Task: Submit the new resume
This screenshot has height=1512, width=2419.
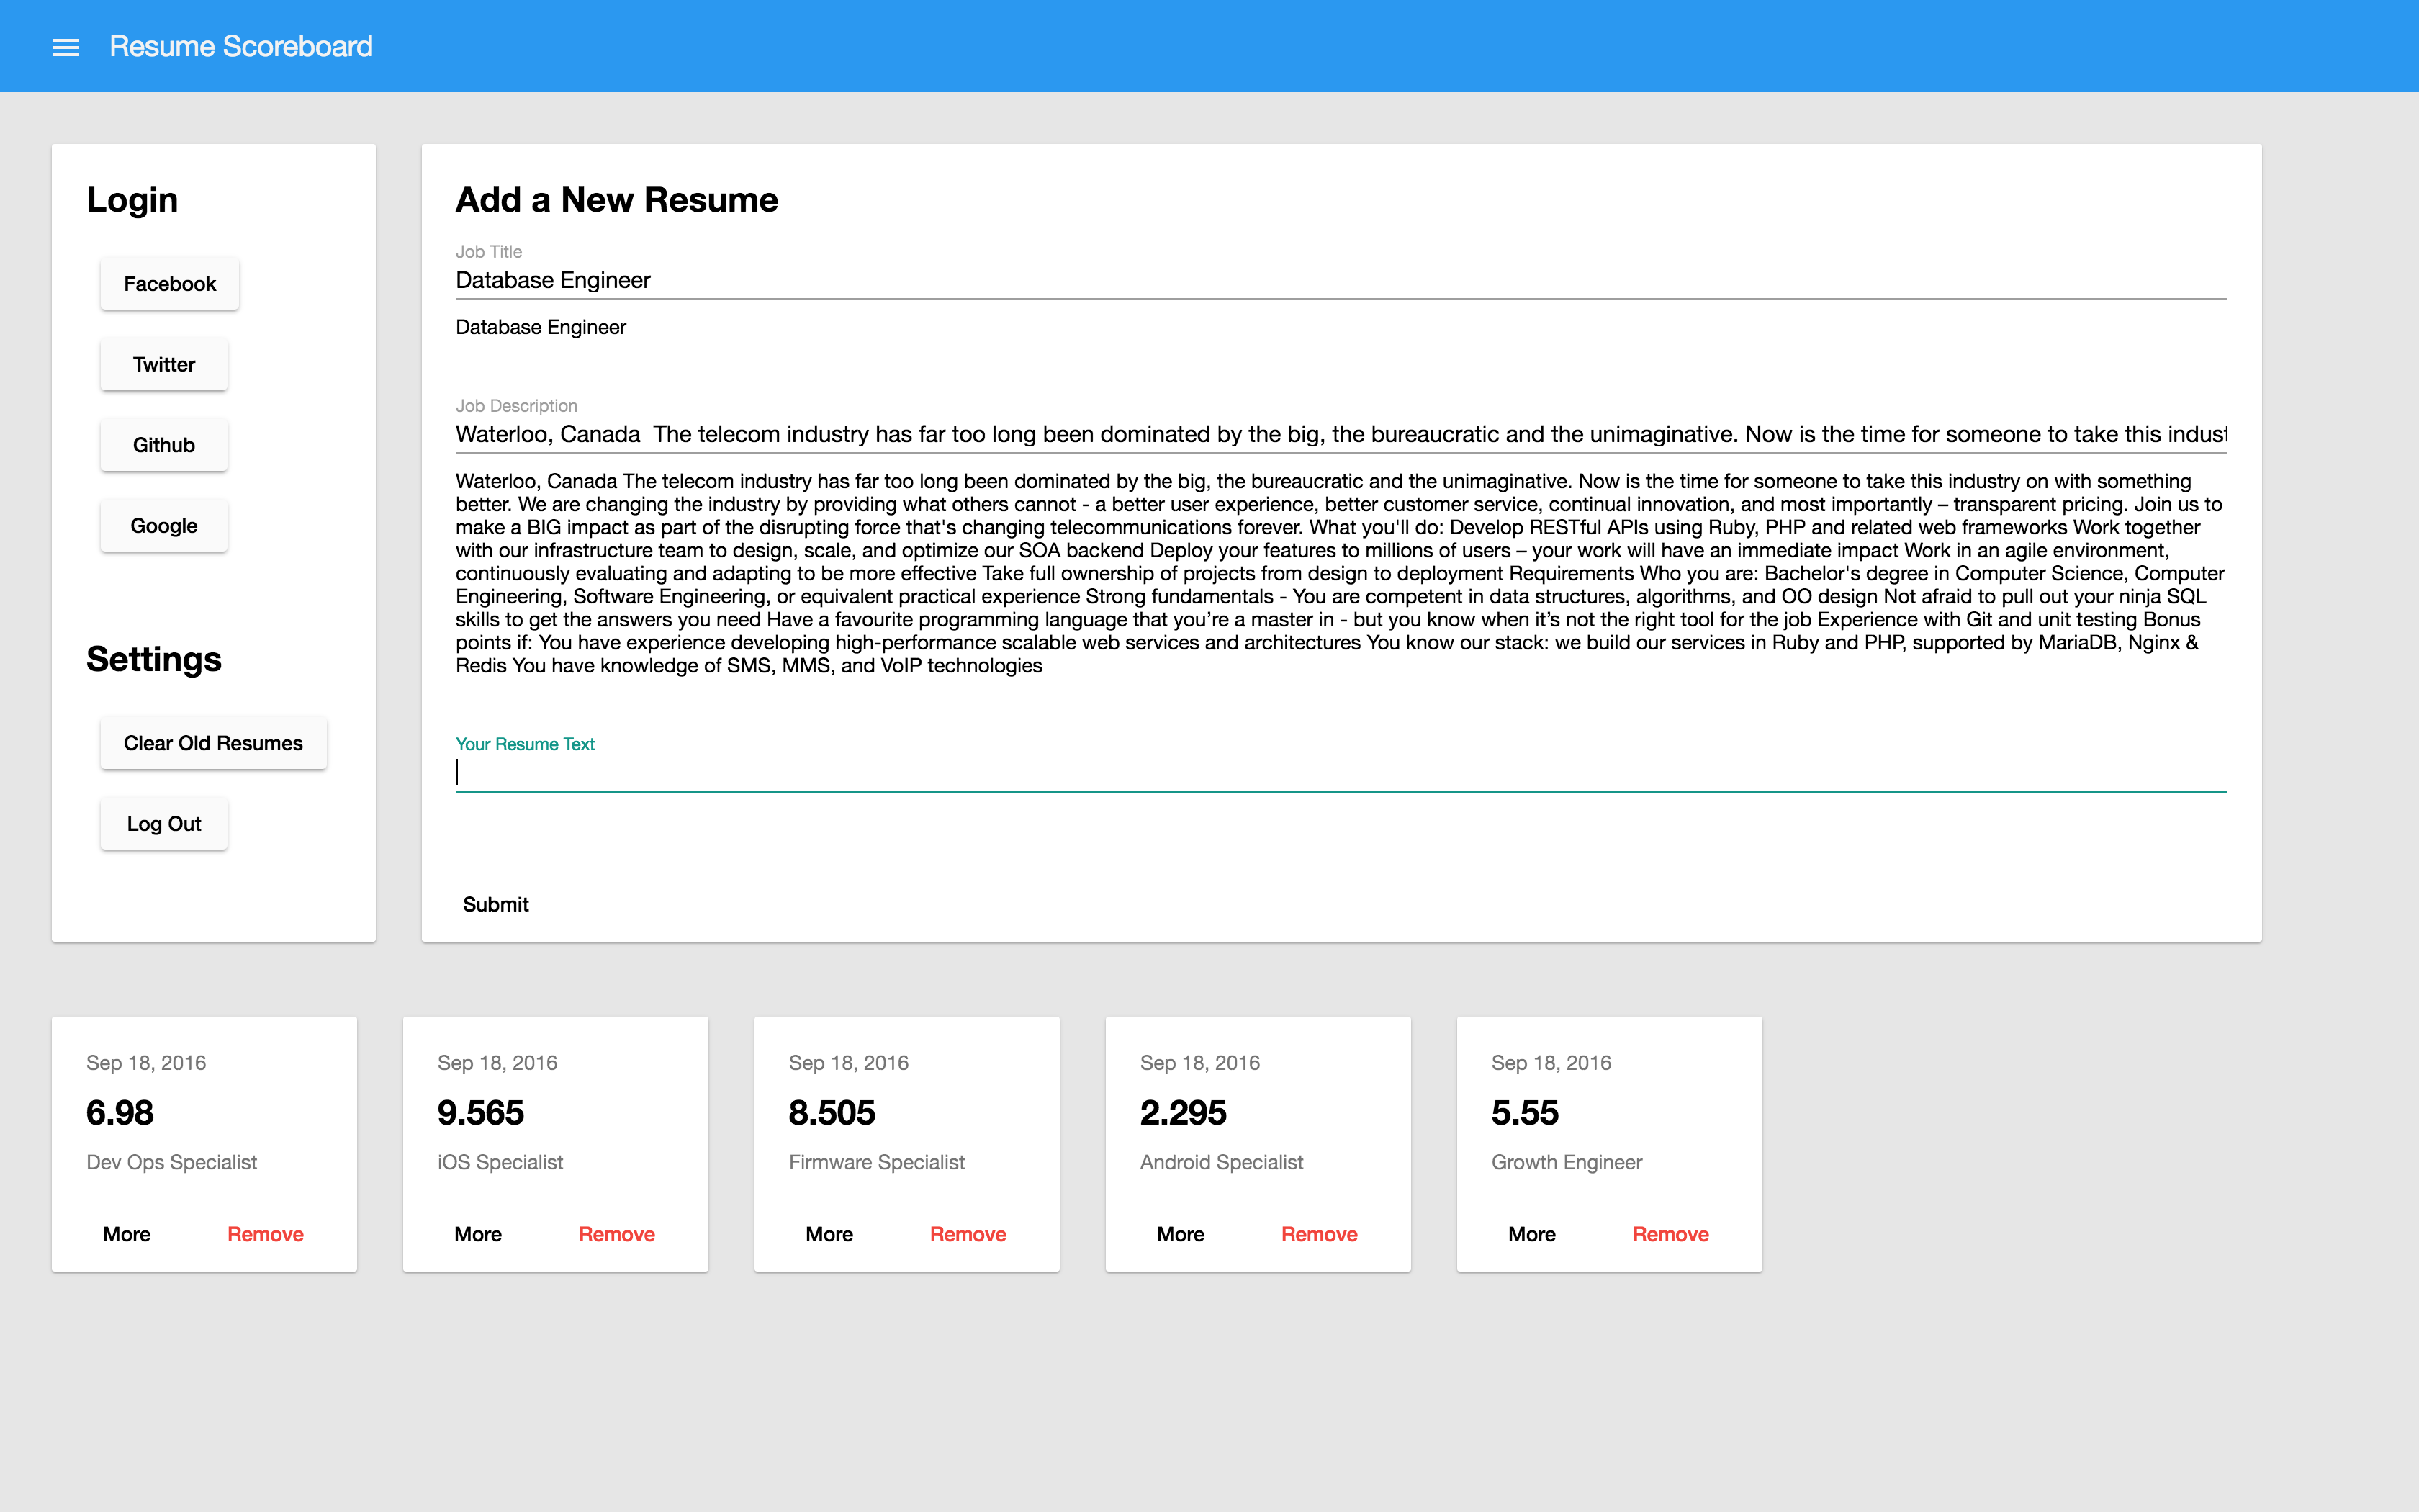Action: [x=496, y=905]
